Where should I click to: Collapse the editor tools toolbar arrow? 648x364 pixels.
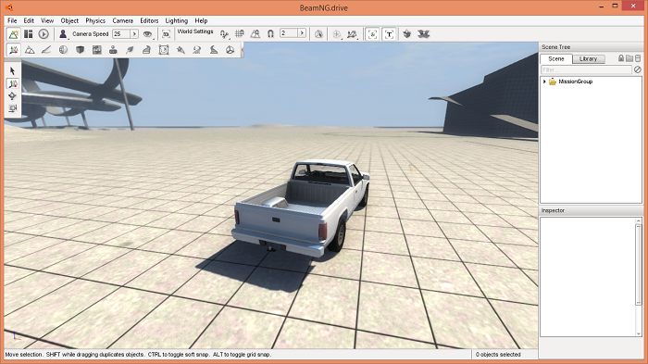[x=242, y=50]
